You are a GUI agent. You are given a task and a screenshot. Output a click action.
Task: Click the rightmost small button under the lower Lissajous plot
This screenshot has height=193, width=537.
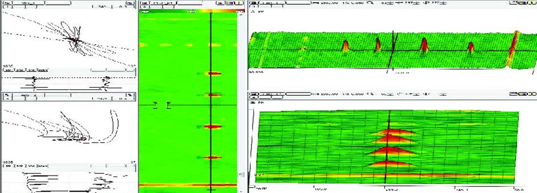130,166
